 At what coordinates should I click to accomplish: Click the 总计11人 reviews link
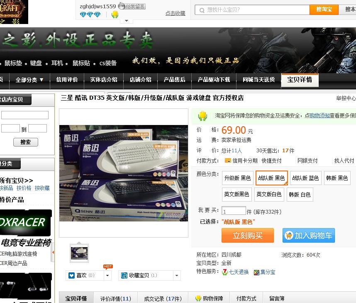[232, 151]
